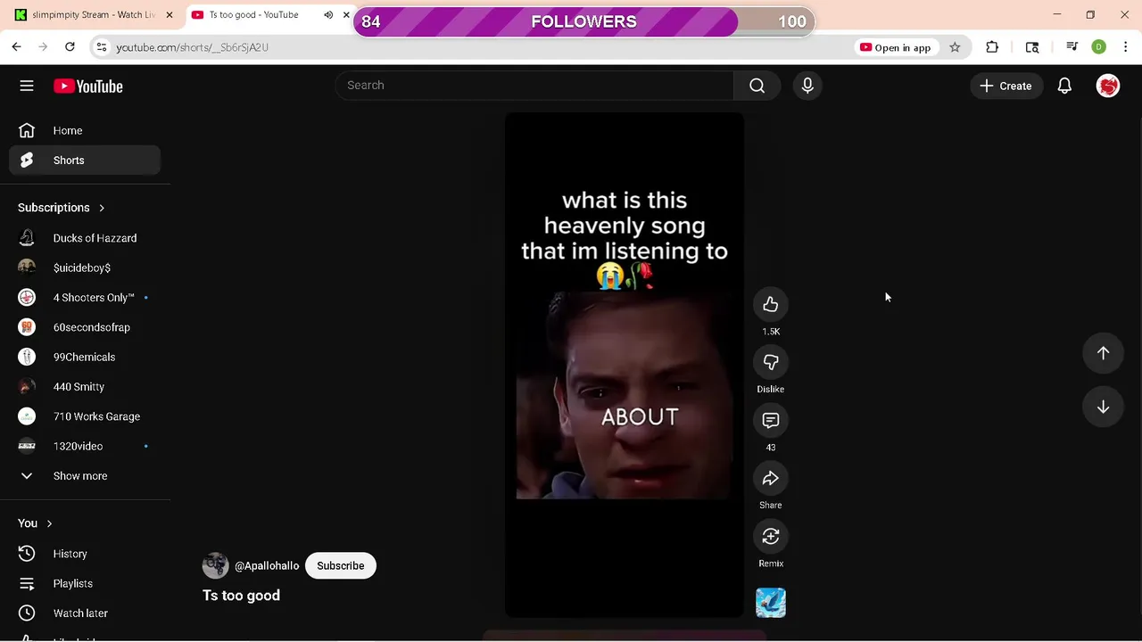The image size is (1142, 642).
Task: Open 60secondsofrap channel
Action: tap(85, 327)
